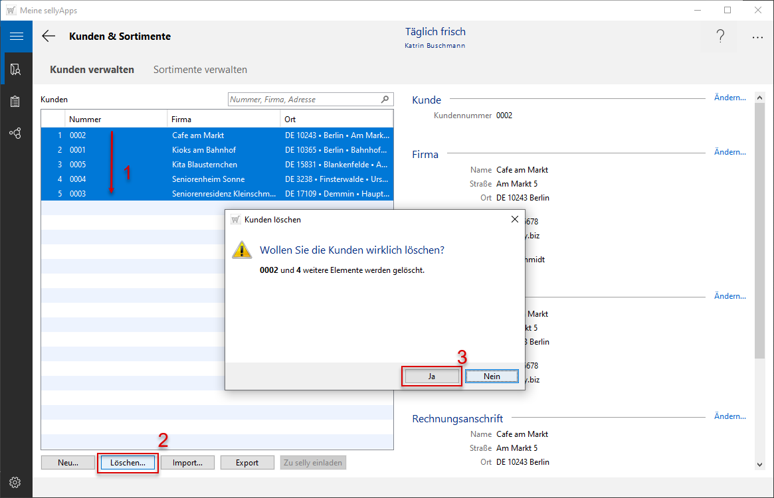The width and height of the screenshot is (774, 498).
Task: Click the scroll down arrow in details pane
Action: [x=759, y=465]
